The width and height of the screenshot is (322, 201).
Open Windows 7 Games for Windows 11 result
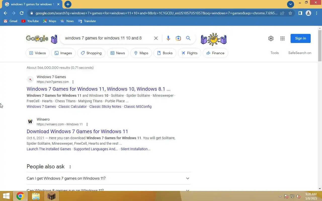[x=98, y=89]
